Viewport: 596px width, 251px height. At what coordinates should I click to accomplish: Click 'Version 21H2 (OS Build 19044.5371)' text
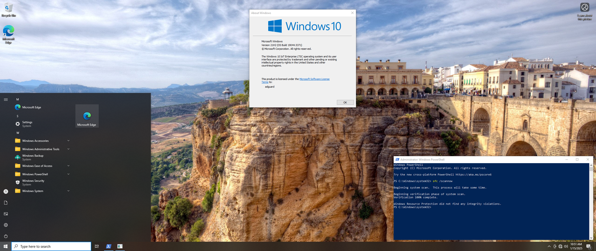(x=282, y=45)
